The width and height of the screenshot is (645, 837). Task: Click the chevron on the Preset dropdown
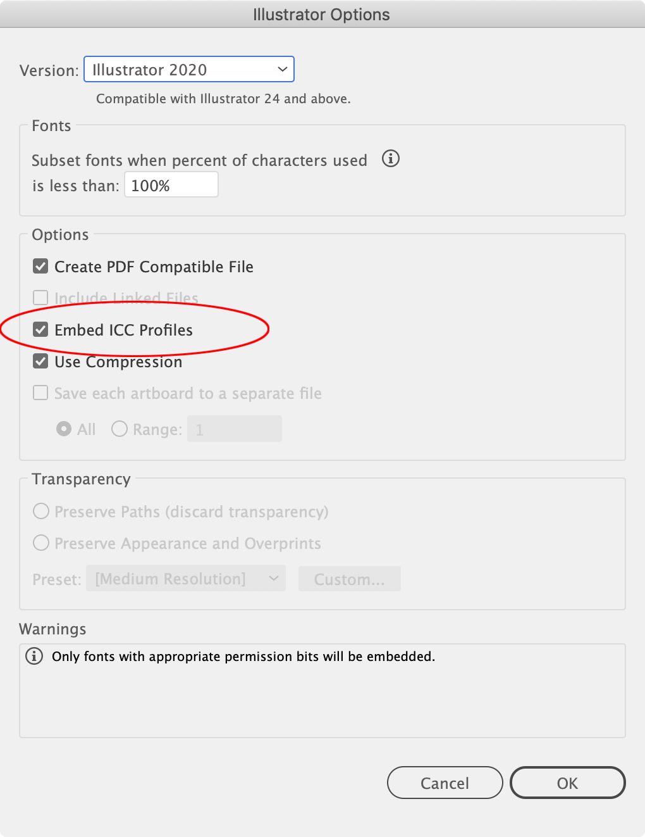pos(274,578)
